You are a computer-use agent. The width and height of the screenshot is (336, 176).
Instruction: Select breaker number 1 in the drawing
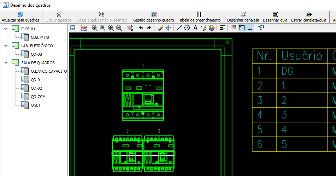tap(143, 95)
